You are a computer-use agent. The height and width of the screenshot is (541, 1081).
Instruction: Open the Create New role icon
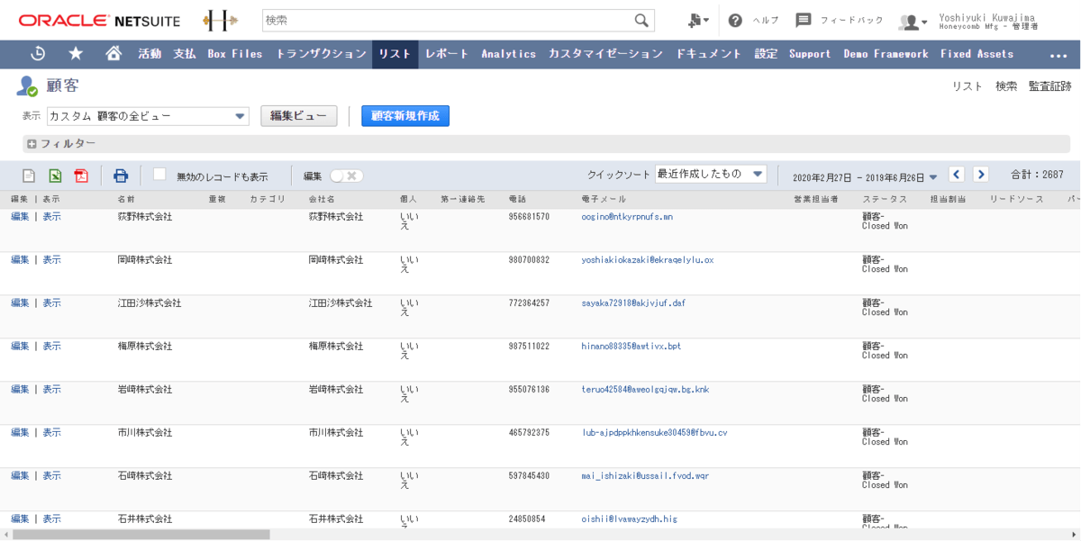697,20
